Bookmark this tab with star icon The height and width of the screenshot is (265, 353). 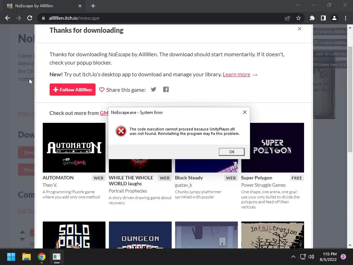(299, 18)
